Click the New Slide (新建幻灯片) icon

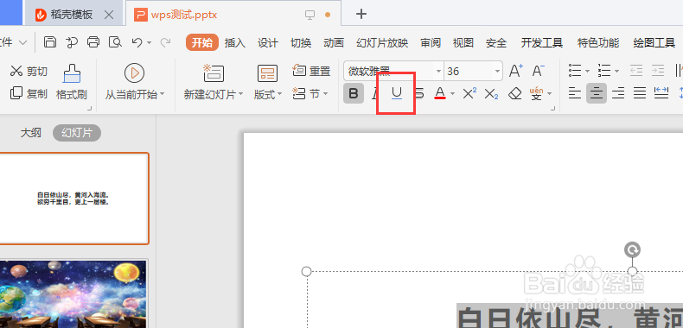coord(214,73)
